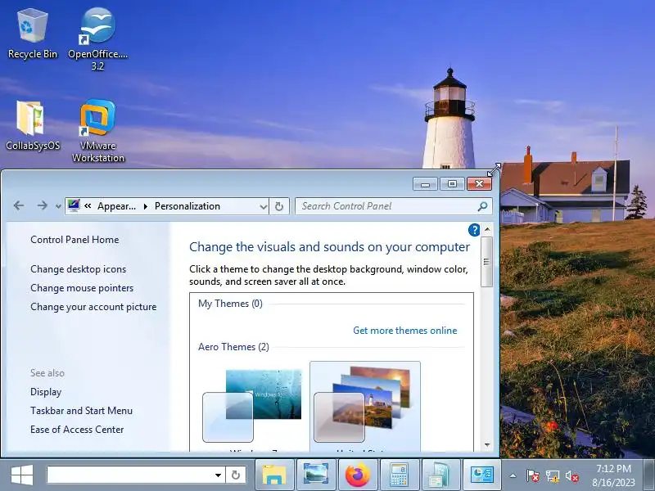Click Get more themes online link
Image resolution: width=655 pixels, height=491 pixels.
point(404,331)
